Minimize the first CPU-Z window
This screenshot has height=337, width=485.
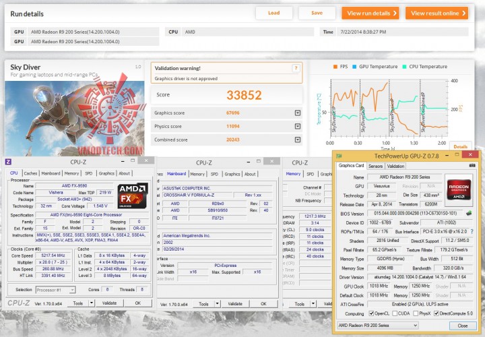[123, 161]
